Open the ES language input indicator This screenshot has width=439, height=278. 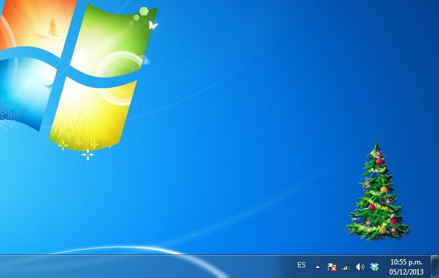coord(301,265)
